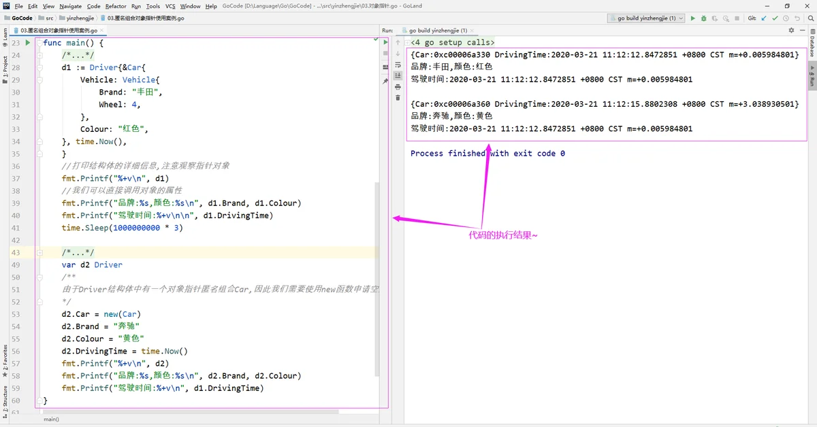Open the Run panel settings gear
The width and height of the screenshot is (817, 427).
(792, 30)
